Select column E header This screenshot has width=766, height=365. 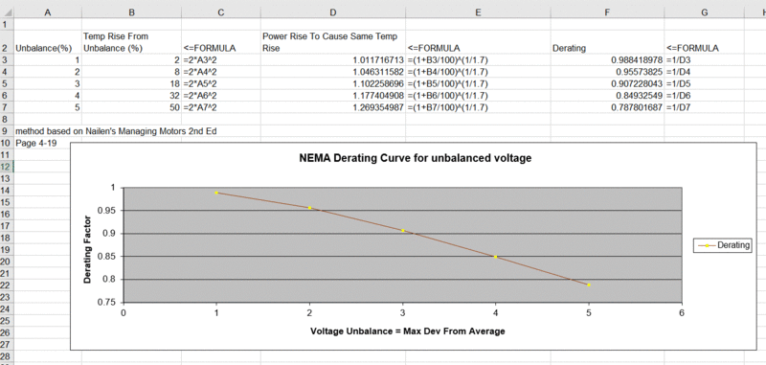(478, 13)
